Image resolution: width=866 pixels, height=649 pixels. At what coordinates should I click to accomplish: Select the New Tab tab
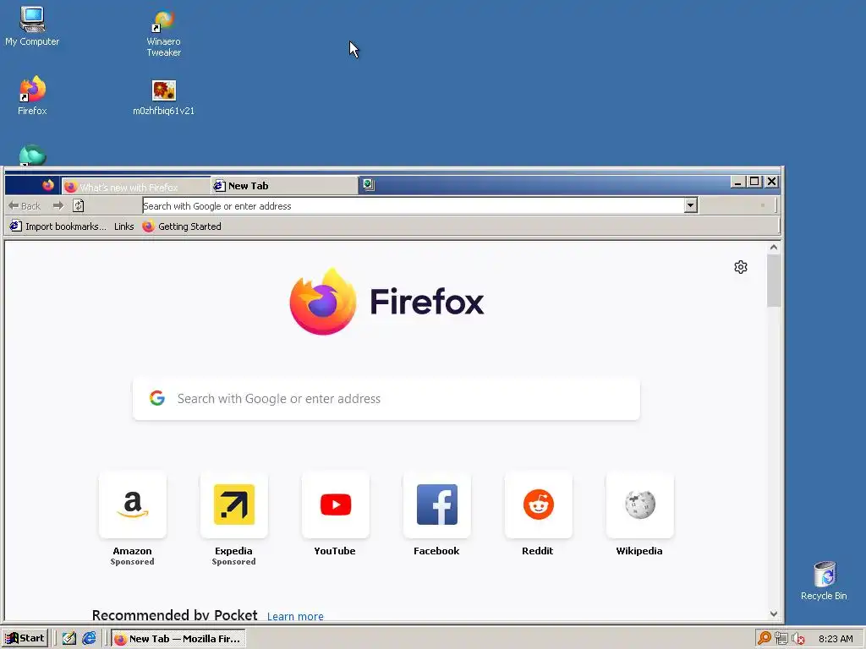[285, 185]
